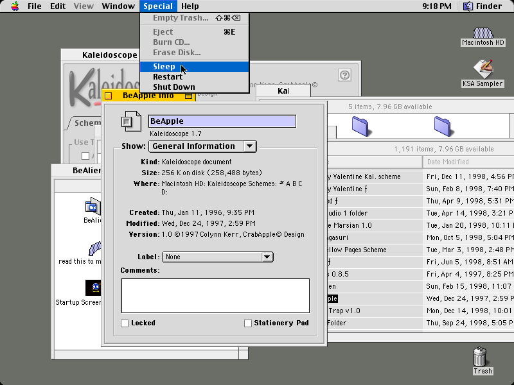The height and width of the screenshot is (385, 514).
Task: Switch to the Schem tab in Kaleidoscope
Action: point(85,123)
